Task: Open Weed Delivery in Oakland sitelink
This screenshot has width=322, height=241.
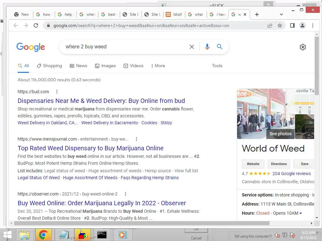Action: (48, 123)
